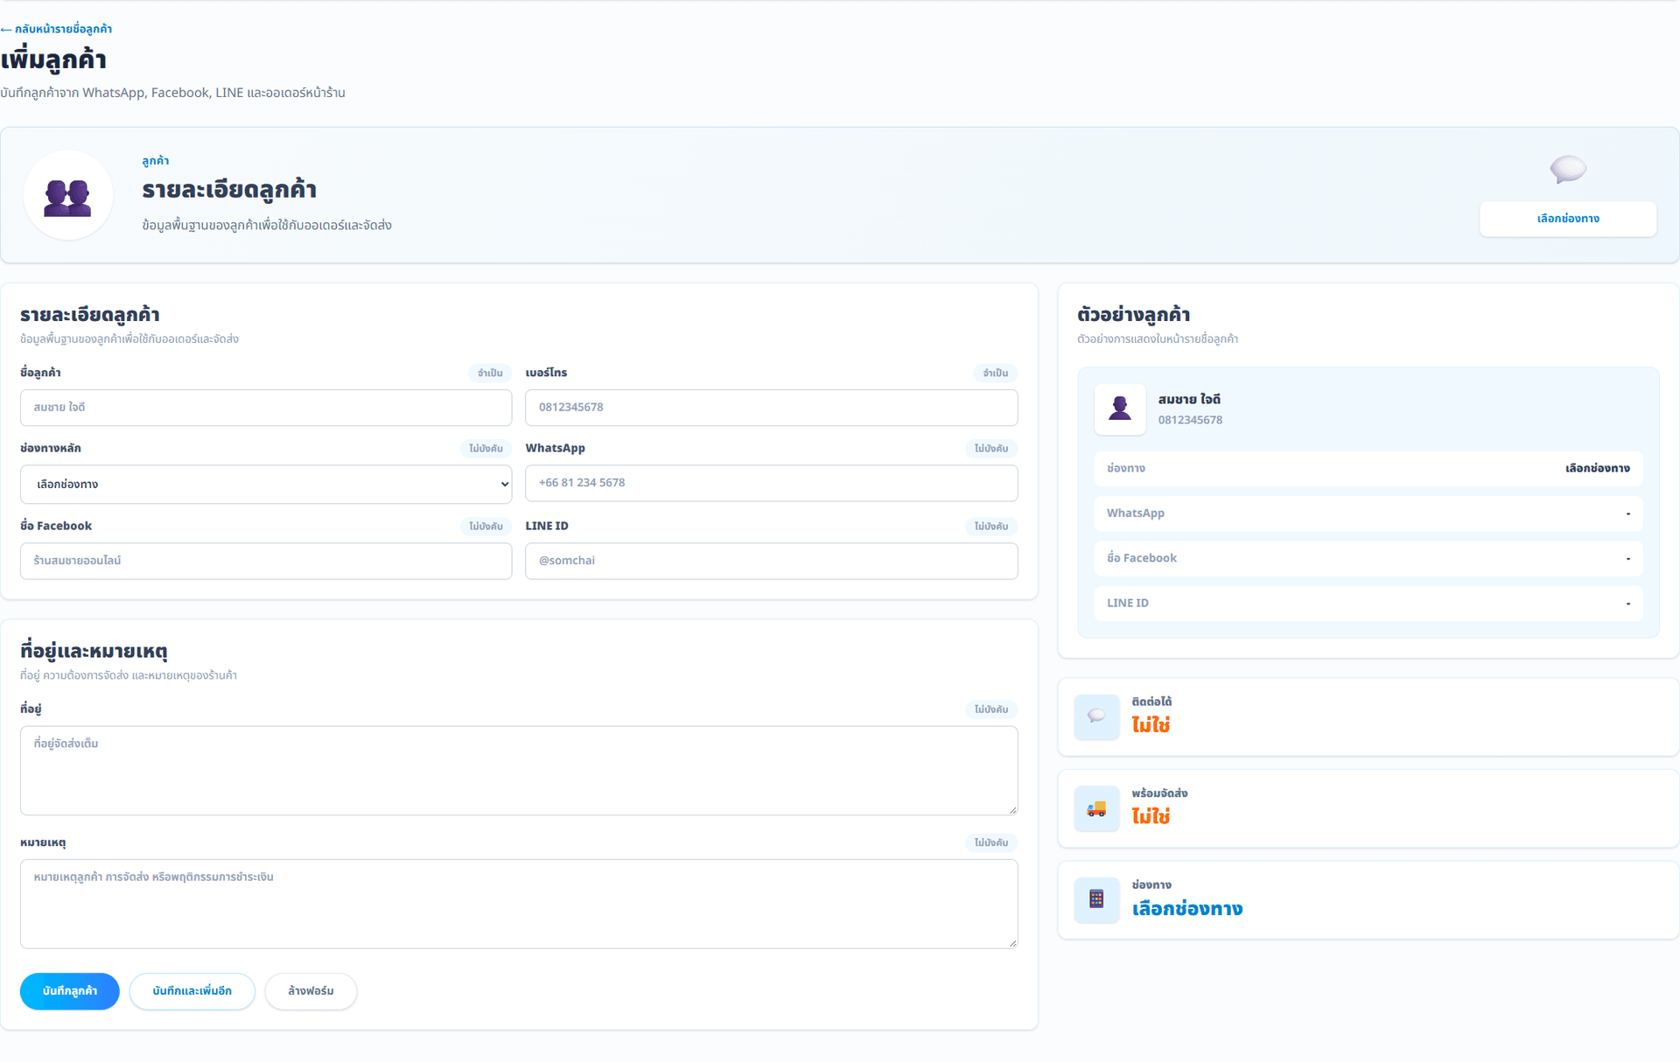Click the ที่อยู่ address textarea
The image size is (1680, 1062).
coord(519,771)
